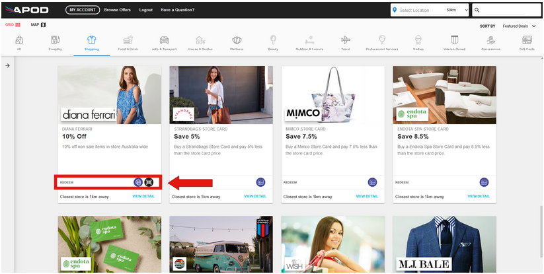The image size is (544, 274).
Task: Click Strandbags store card redeem icon
Action: click(260, 182)
